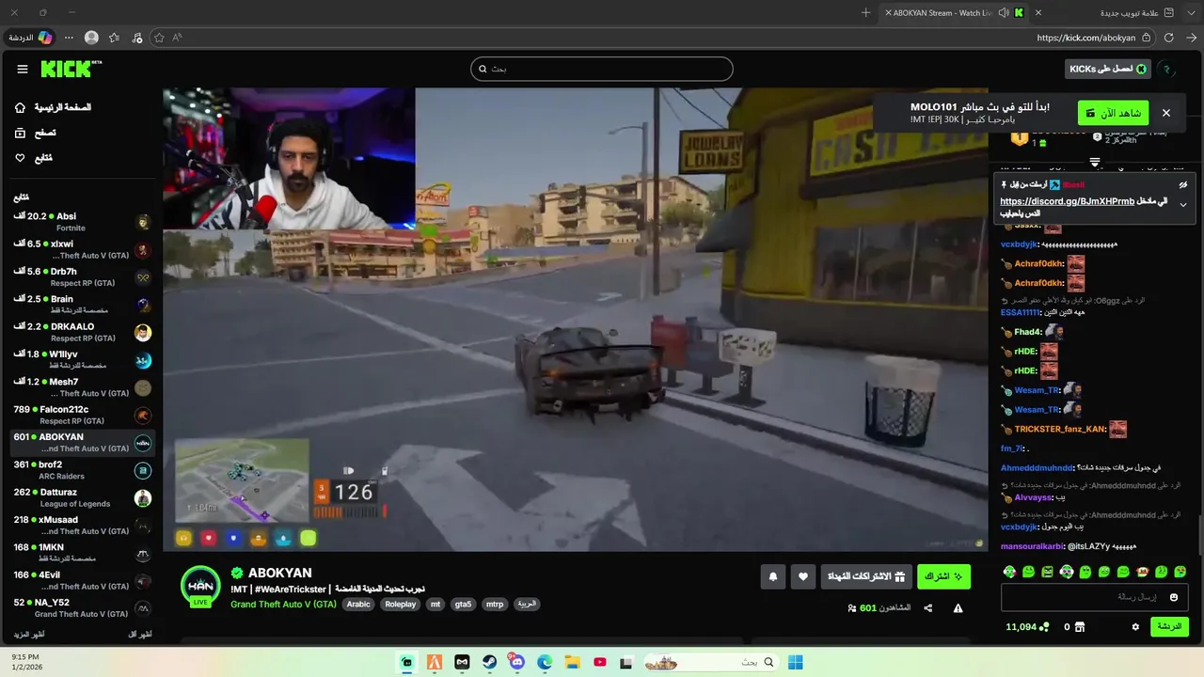Click the Kick search bar

(602, 69)
